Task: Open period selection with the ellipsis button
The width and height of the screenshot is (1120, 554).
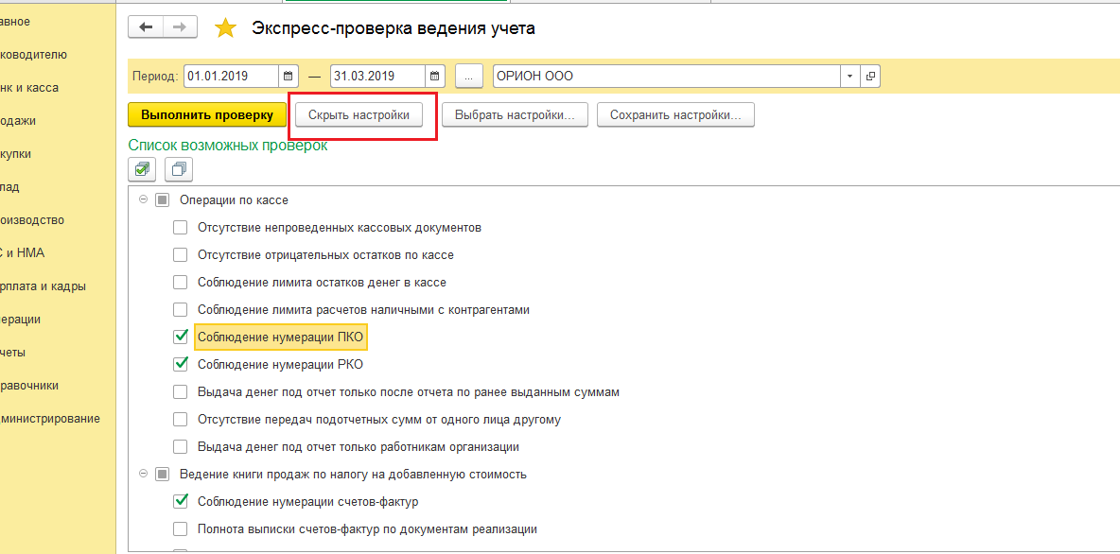Action: click(x=468, y=76)
